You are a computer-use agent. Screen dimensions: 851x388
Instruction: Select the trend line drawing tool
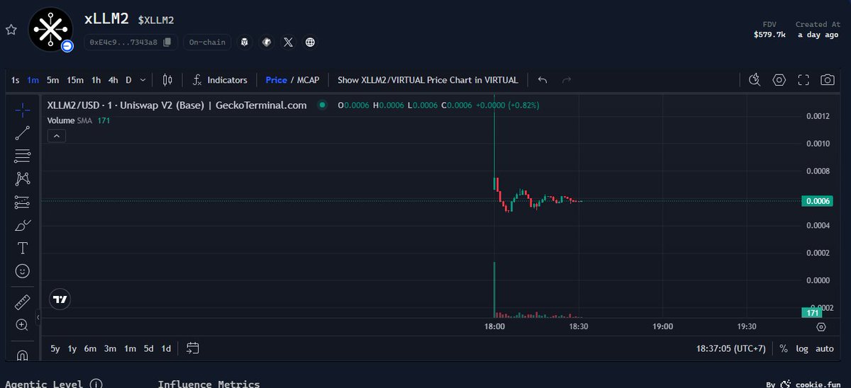[x=22, y=132]
